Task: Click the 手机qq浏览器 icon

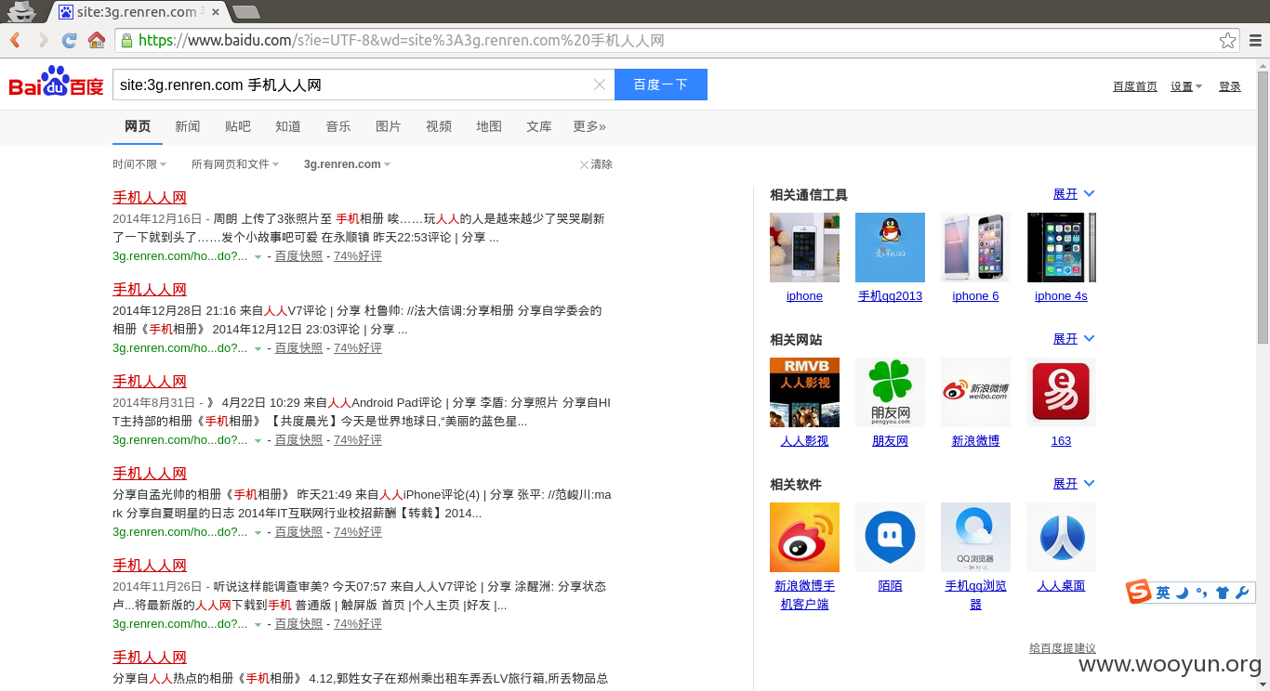Action: pos(975,537)
